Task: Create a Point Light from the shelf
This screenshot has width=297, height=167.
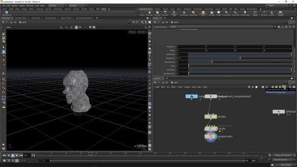Action: click(149, 13)
